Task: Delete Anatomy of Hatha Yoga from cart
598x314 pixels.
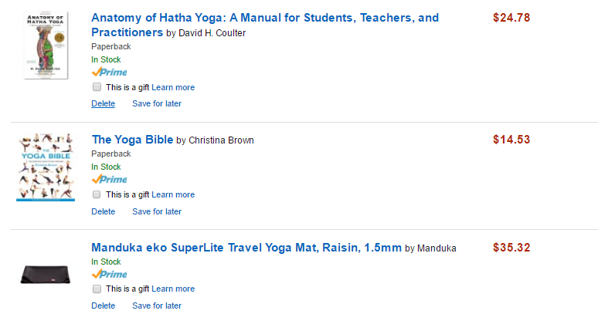Action: pos(103,103)
